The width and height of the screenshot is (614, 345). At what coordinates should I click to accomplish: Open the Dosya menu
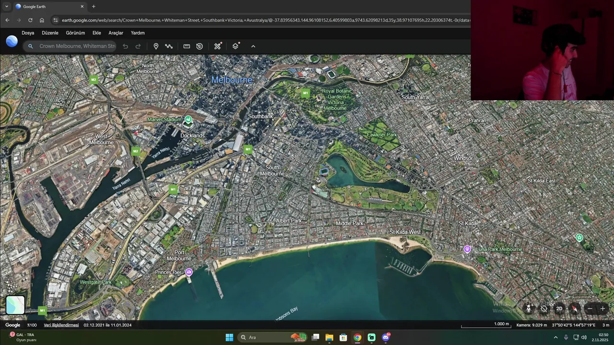pos(28,33)
